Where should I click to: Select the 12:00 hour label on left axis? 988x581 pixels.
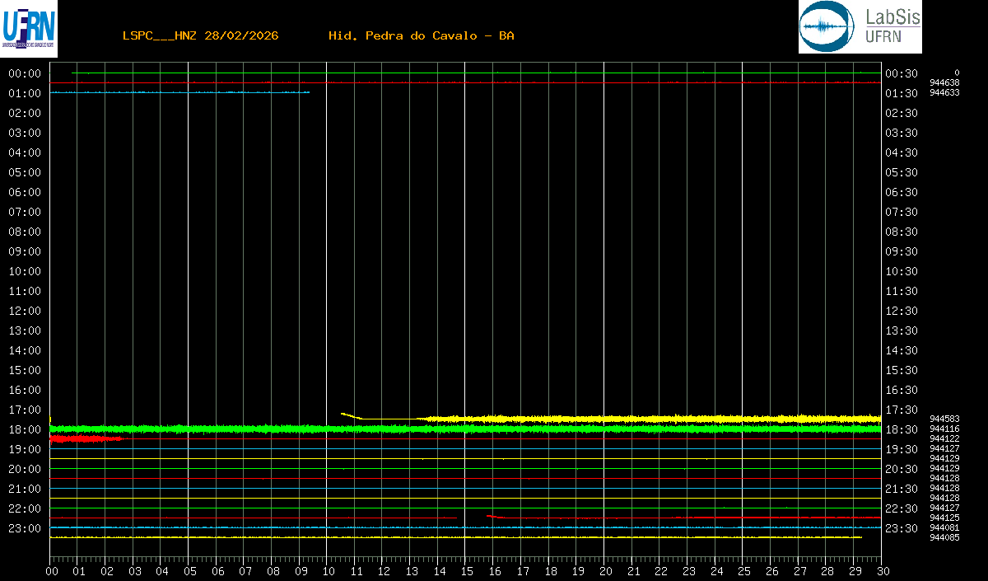pos(25,311)
